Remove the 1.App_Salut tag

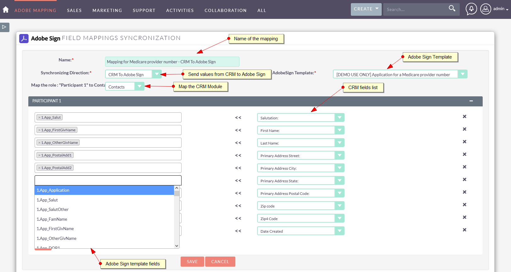(39, 117)
